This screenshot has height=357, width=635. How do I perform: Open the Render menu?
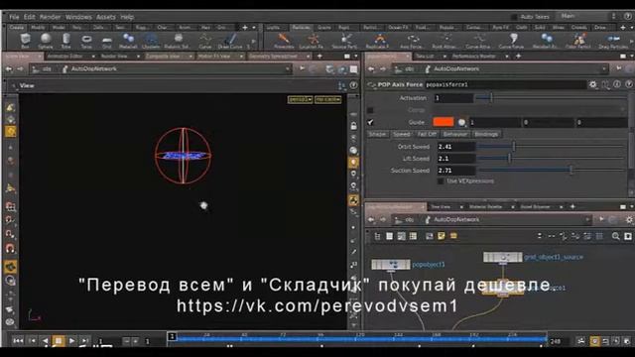[x=51, y=17]
